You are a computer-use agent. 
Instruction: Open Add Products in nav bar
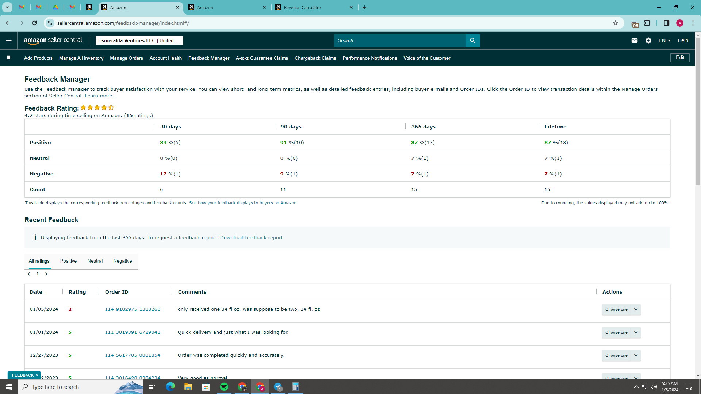click(x=38, y=58)
